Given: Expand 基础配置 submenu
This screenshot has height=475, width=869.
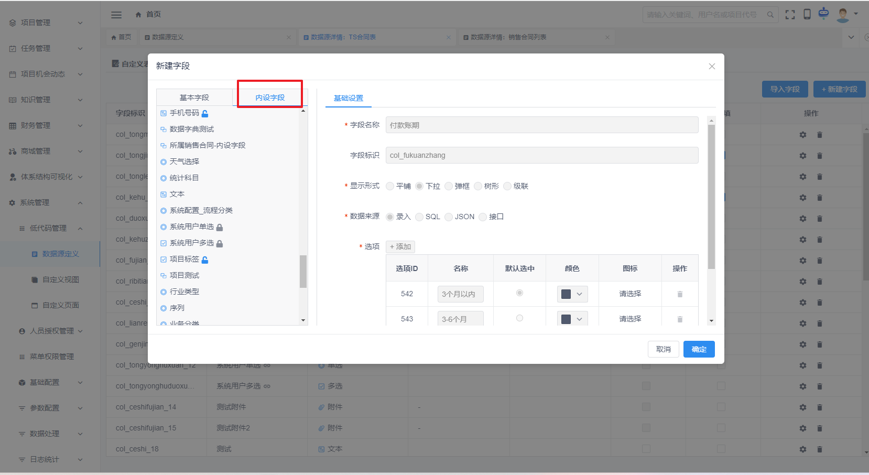Looking at the screenshot, I should point(80,382).
